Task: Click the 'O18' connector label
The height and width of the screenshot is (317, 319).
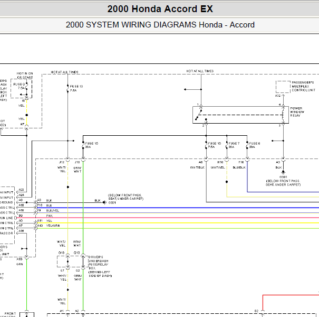Action: click(61, 253)
